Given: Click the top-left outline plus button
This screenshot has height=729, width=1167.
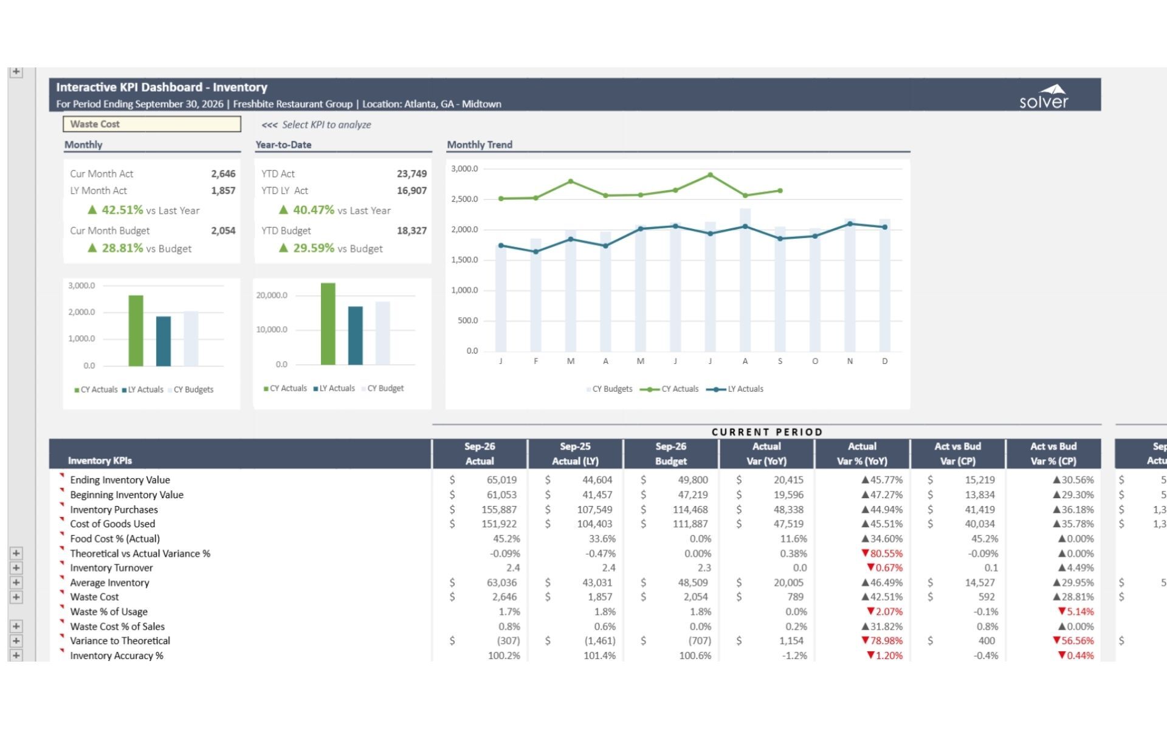Looking at the screenshot, I should pyautogui.click(x=16, y=72).
